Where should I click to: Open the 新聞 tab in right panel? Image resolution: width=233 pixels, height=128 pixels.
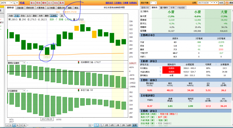(x=172, y=7)
